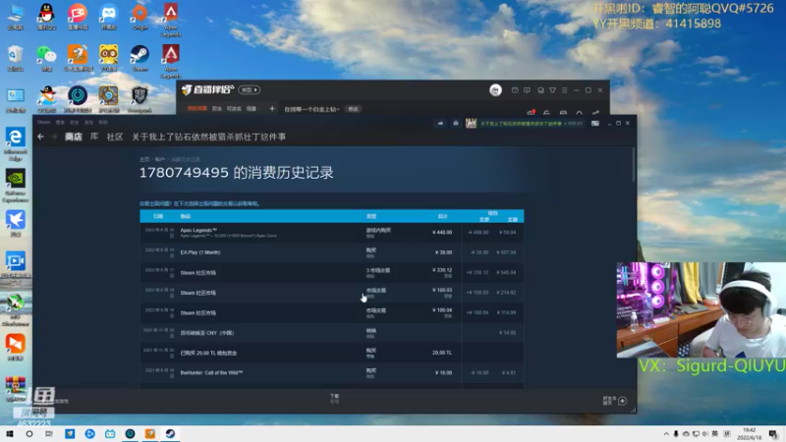Open Steam account name dropdown
Image resolution: width=786 pixels, height=442 pixels.
[x=532, y=124]
